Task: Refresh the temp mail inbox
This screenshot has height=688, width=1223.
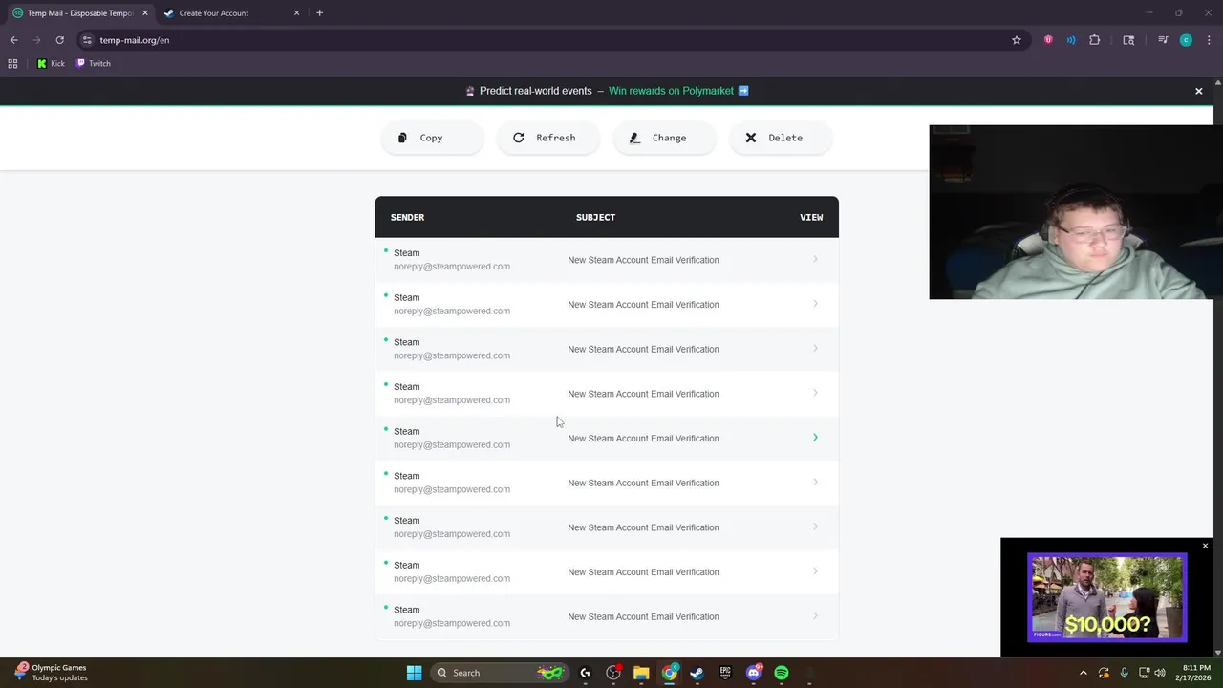Action: coord(548,138)
